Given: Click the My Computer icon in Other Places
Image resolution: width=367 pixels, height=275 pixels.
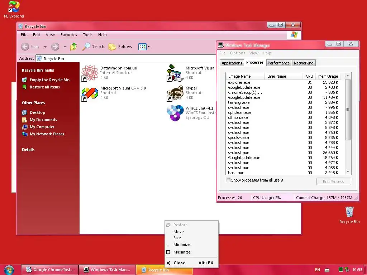Looking at the screenshot, I should 25,127.
